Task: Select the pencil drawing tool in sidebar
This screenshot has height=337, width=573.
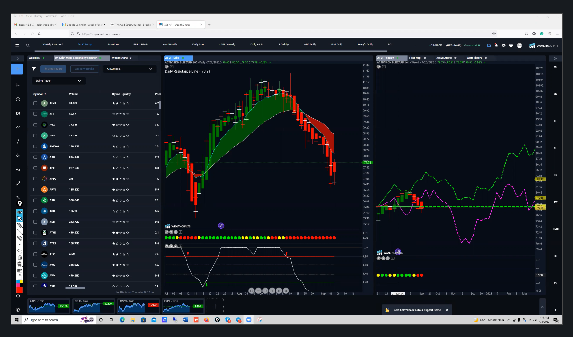Action: (18, 183)
